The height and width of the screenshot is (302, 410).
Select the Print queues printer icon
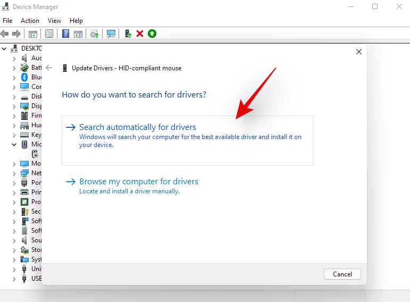click(24, 192)
